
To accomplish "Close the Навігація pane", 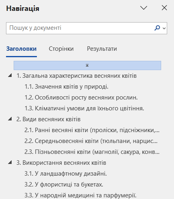I will tap(164, 8).
